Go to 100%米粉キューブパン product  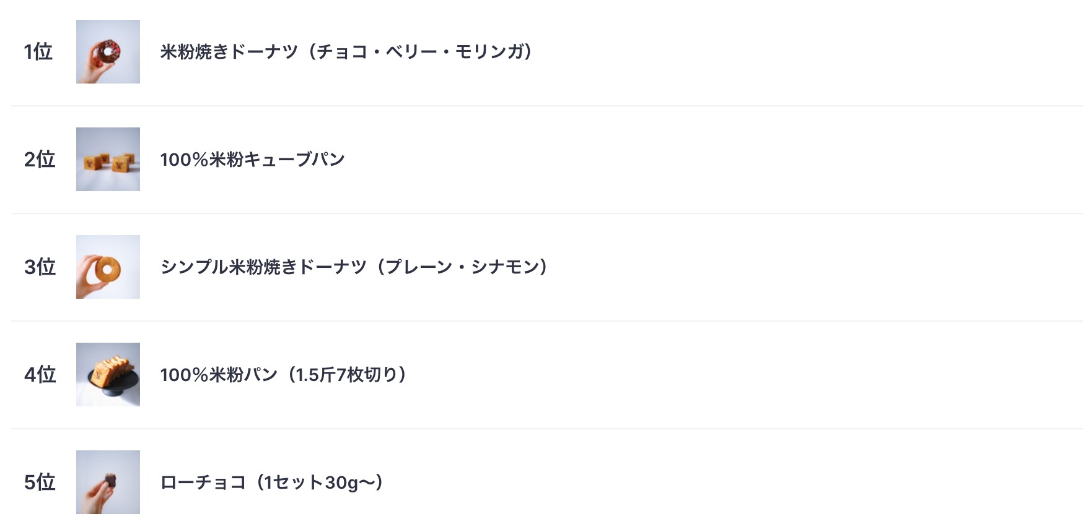(252, 159)
